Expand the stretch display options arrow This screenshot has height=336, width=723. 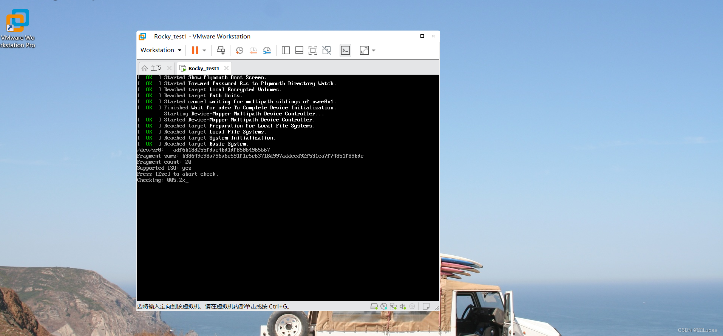(374, 50)
